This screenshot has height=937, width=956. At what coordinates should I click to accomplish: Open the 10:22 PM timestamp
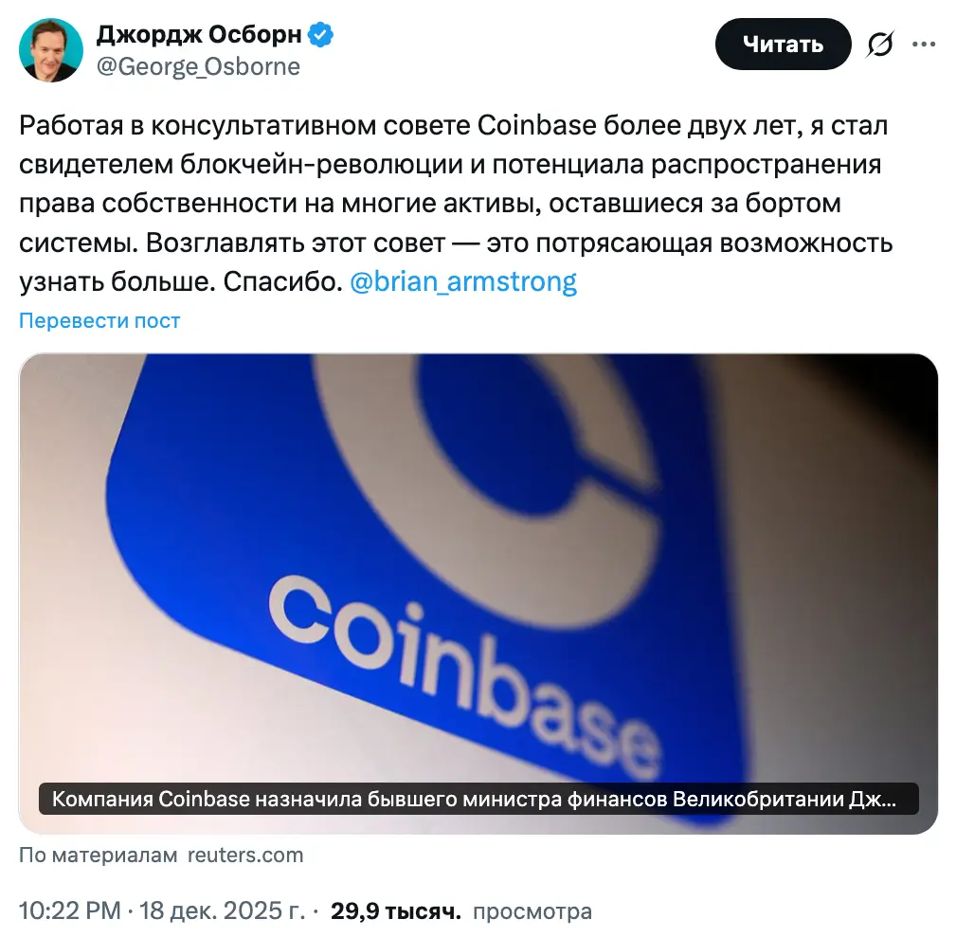70,910
